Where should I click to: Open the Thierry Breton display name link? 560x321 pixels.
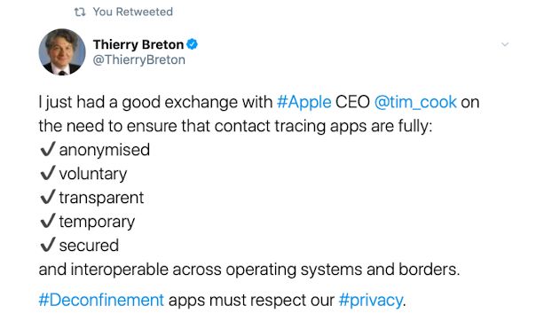138,44
